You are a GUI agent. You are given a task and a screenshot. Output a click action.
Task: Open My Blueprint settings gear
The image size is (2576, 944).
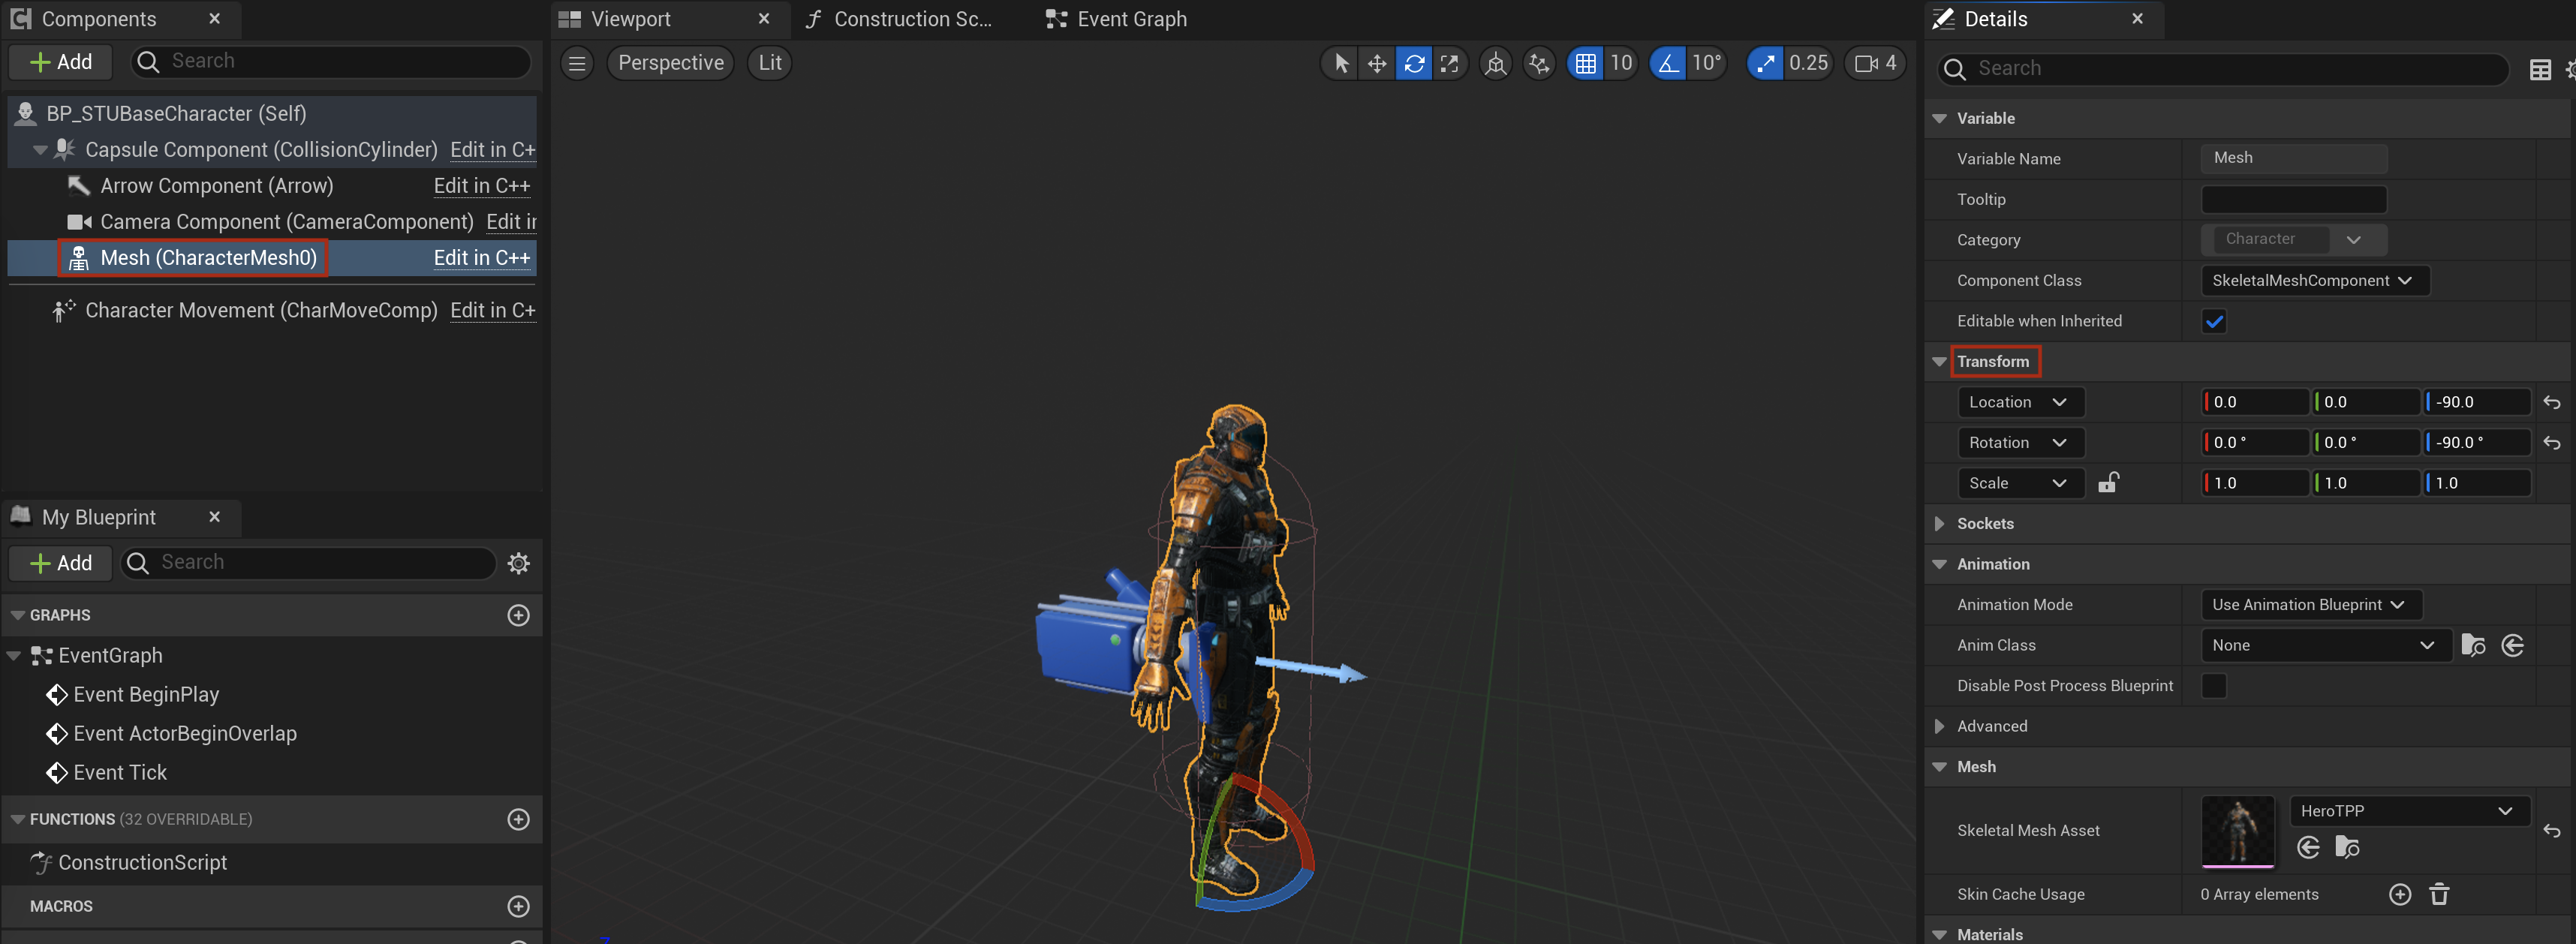tap(518, 563)
